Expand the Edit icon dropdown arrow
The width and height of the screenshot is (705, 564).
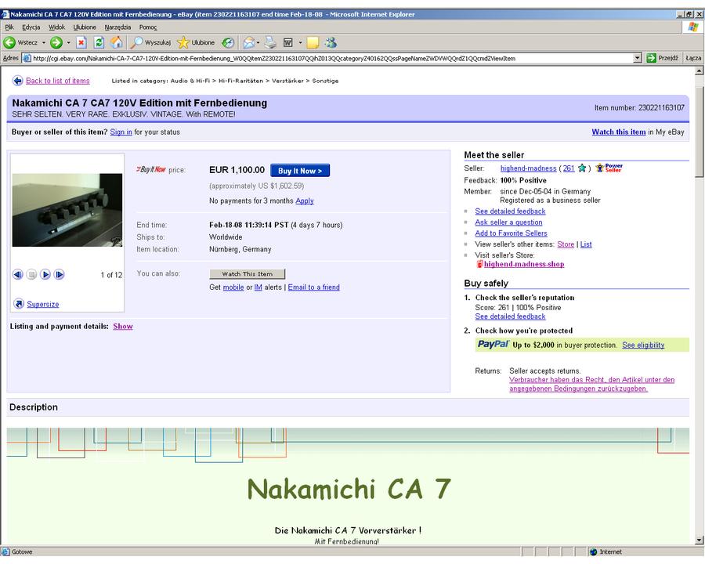click(x=300, y=43)
